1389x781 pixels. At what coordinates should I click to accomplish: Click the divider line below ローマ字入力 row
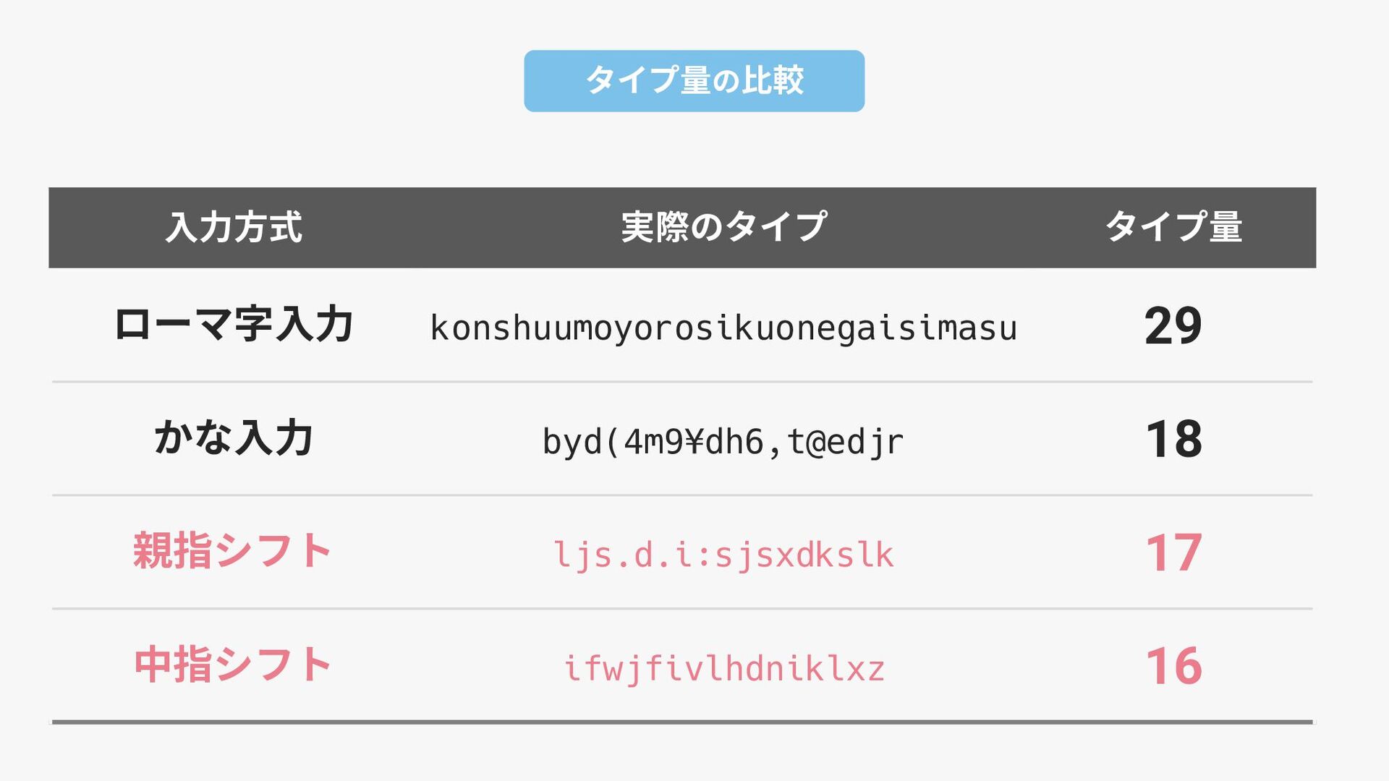pos(682,381)
